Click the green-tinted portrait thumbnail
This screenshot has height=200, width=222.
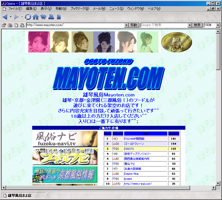[x=148, y=42]
